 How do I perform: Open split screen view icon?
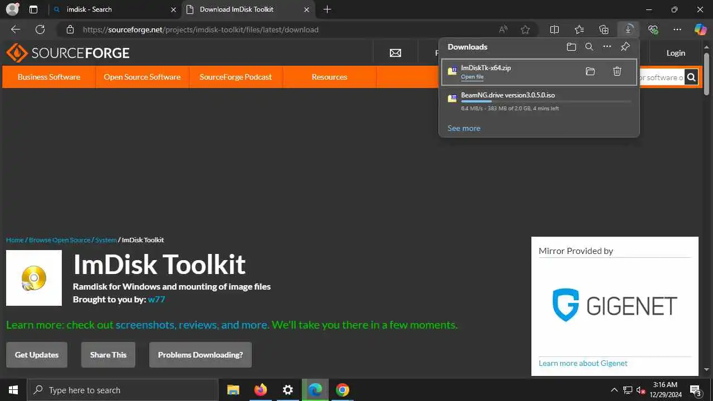click(554, 30)
